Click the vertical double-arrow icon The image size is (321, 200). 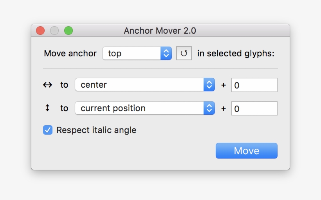pos(47,108)
